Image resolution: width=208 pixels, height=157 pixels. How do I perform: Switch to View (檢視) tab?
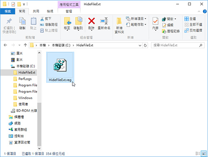coord(50,11)
